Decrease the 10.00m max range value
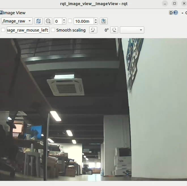 point(96,22)
